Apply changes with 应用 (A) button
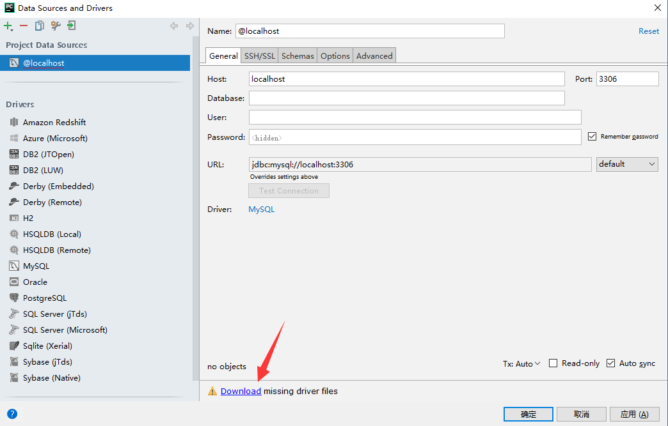 point(634,414)
